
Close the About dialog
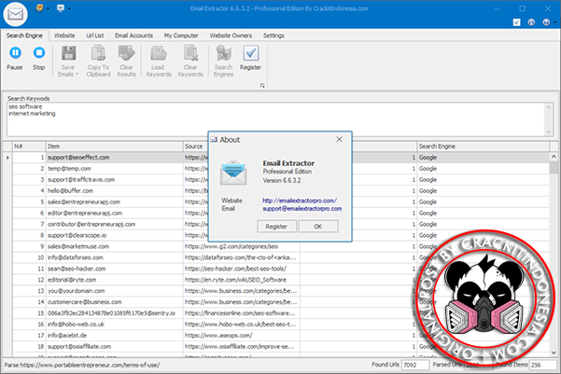339,140
